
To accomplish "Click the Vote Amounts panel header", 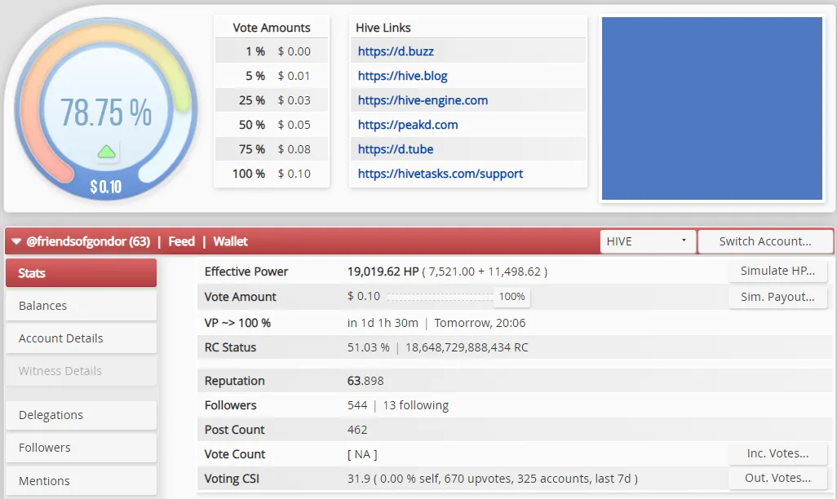I will coord(272,28).
